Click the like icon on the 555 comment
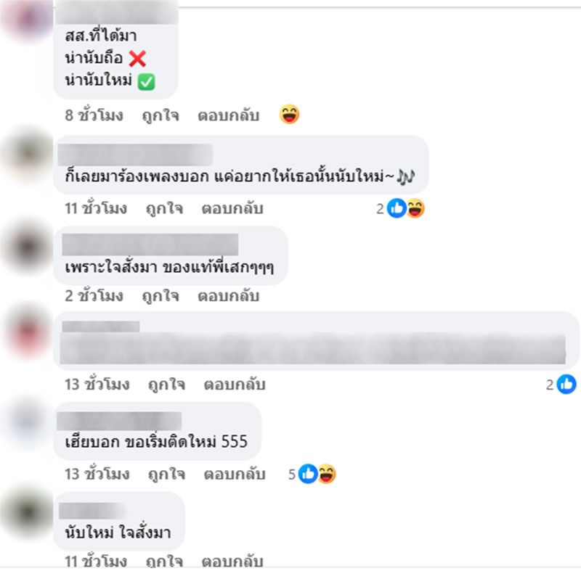This screenshot has width=581, height=579. pos(308,474)
